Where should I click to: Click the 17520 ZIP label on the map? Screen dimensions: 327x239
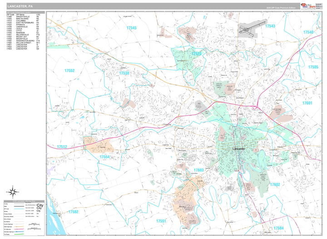pos(197,54)
